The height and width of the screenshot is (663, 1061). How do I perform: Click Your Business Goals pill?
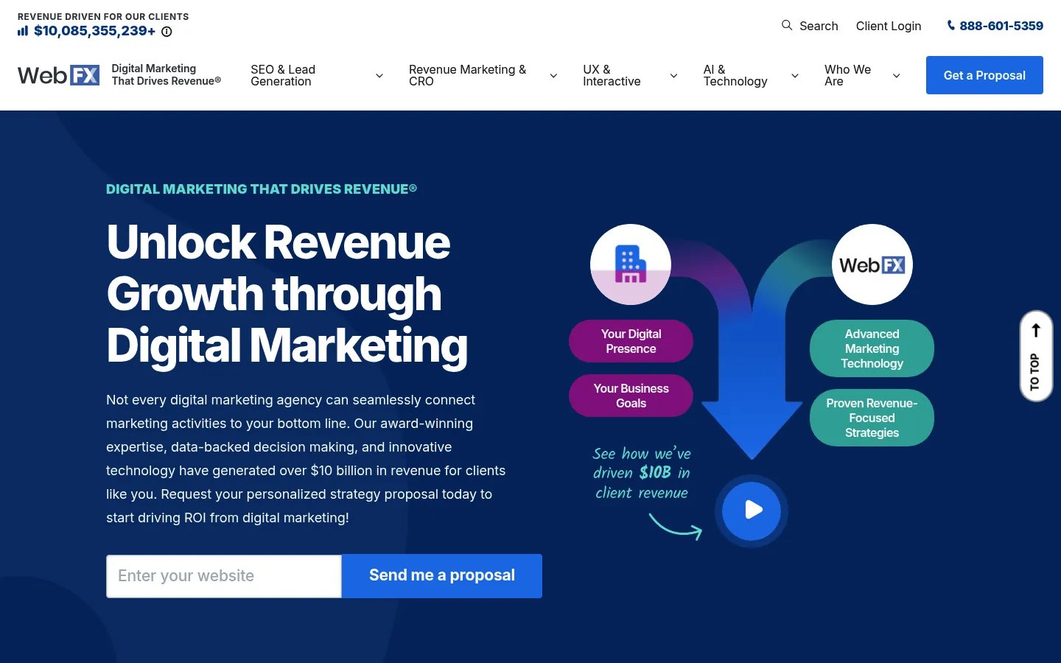(631, 396)
